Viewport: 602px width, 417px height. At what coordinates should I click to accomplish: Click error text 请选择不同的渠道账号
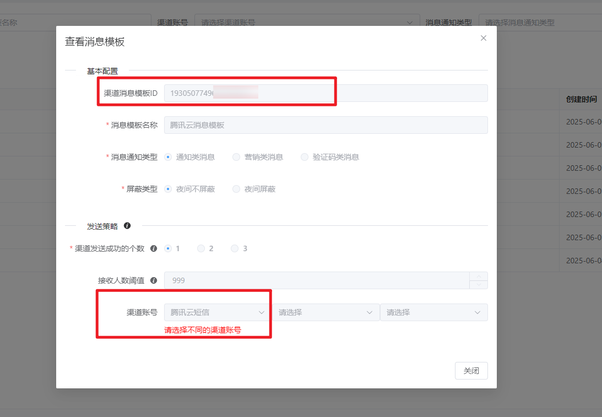(x=203, y=330)
